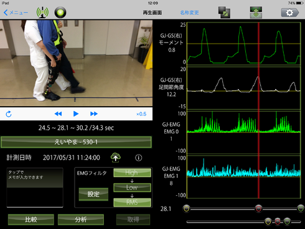
Task: Upload data with the cloud icon
Action: (x=116, y=158)
